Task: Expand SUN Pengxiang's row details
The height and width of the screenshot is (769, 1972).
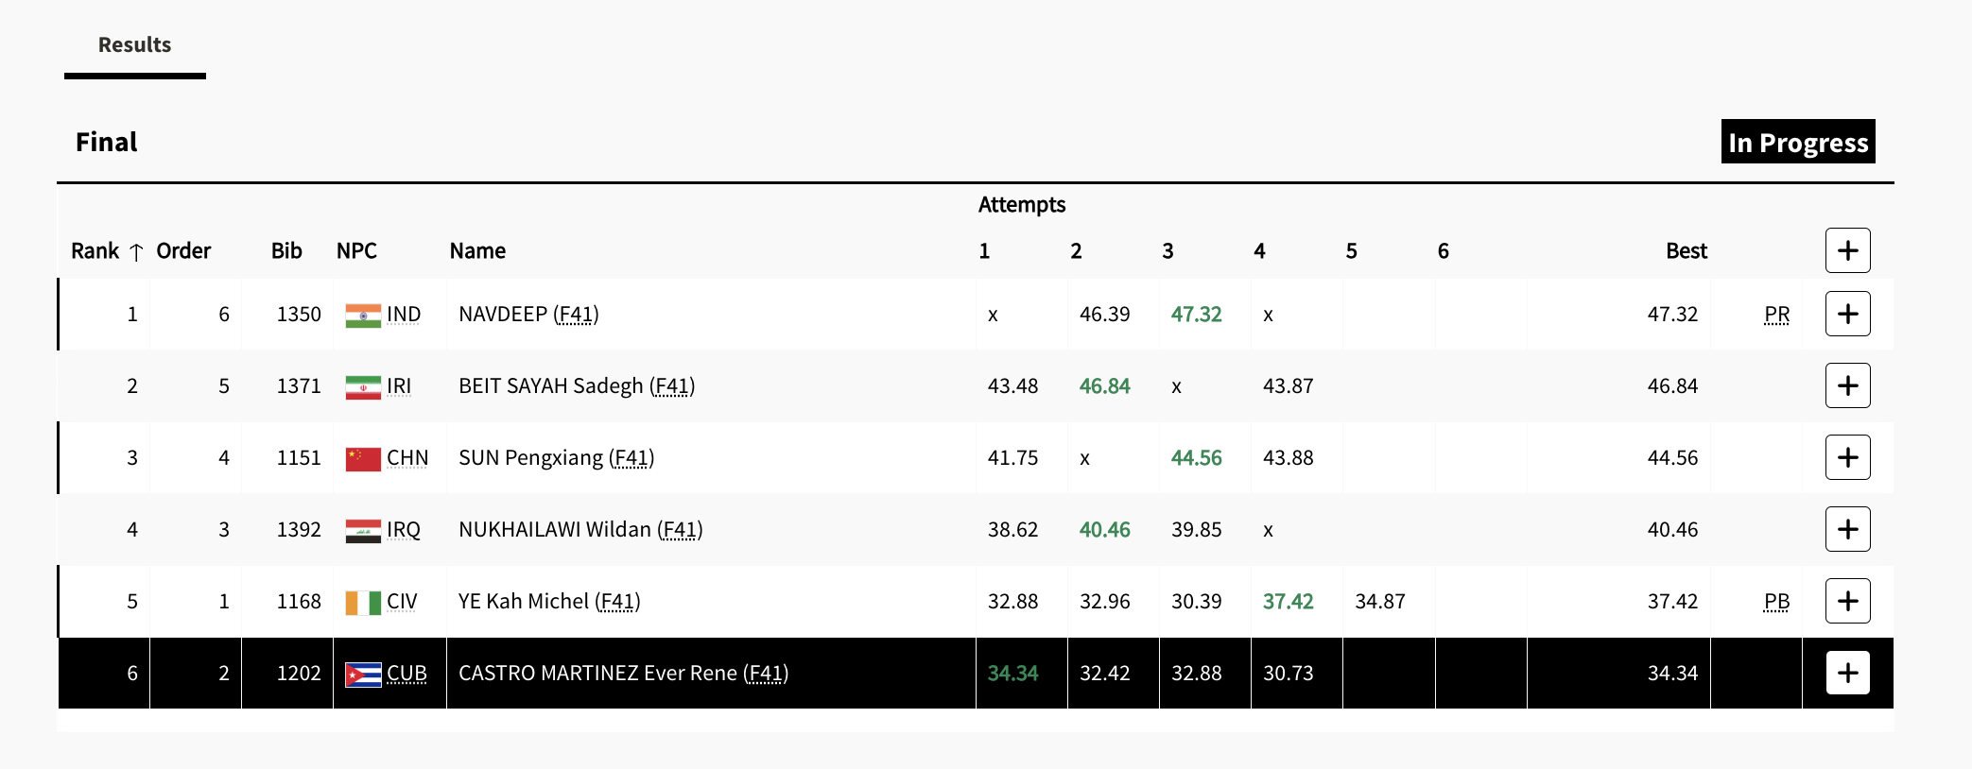Action: [x=1847, y=457]
